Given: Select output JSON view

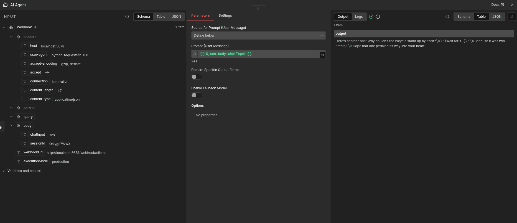Looking at the screenshot, I should (x=497, y=17).
